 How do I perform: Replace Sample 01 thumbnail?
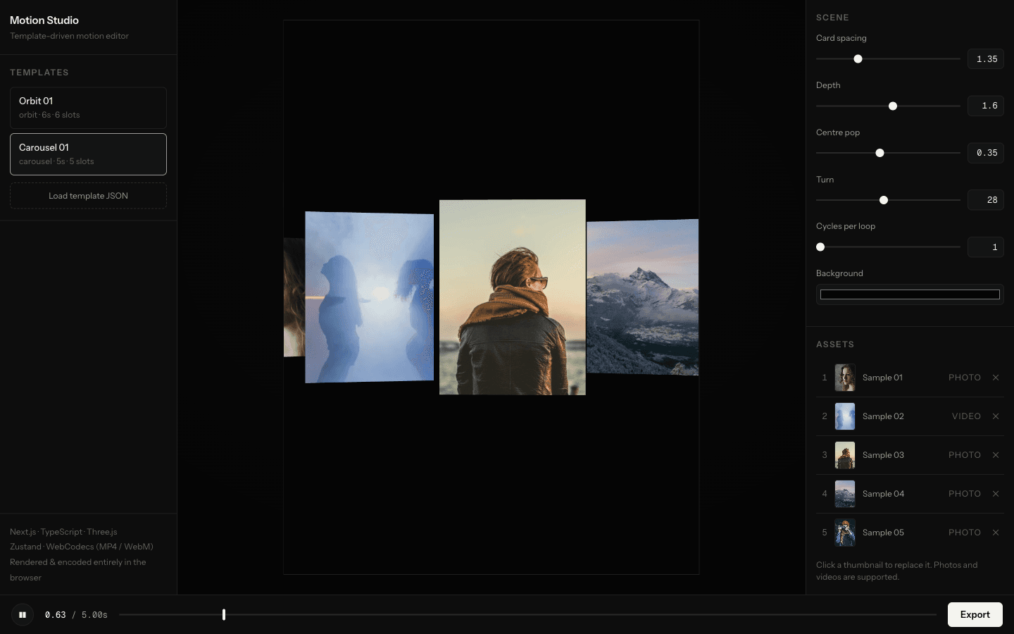pyautogui.click(x=845, y=378)
